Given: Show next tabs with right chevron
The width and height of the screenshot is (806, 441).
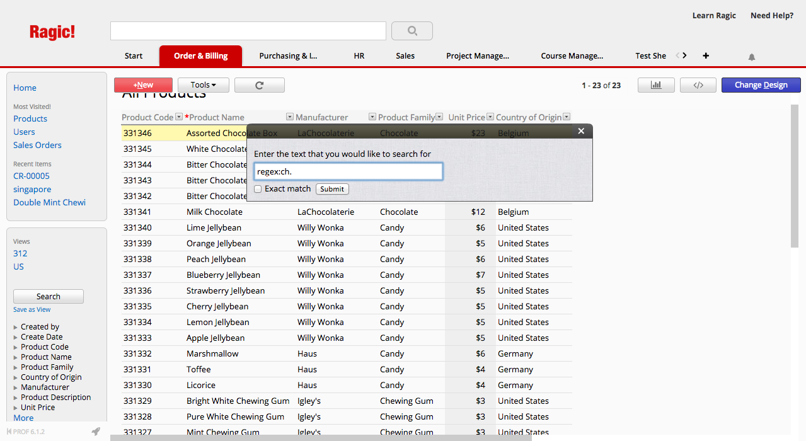Looking at the screenshot, I should tap(685, 55).
